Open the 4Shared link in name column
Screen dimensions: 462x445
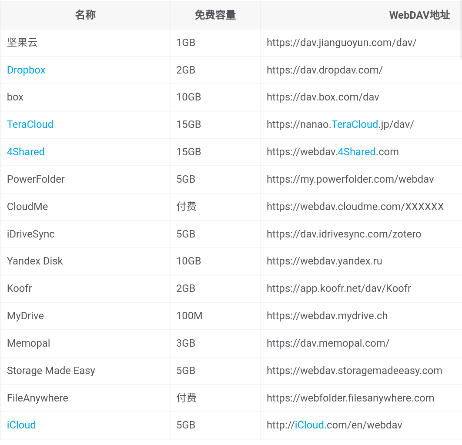tap(26, 152)
